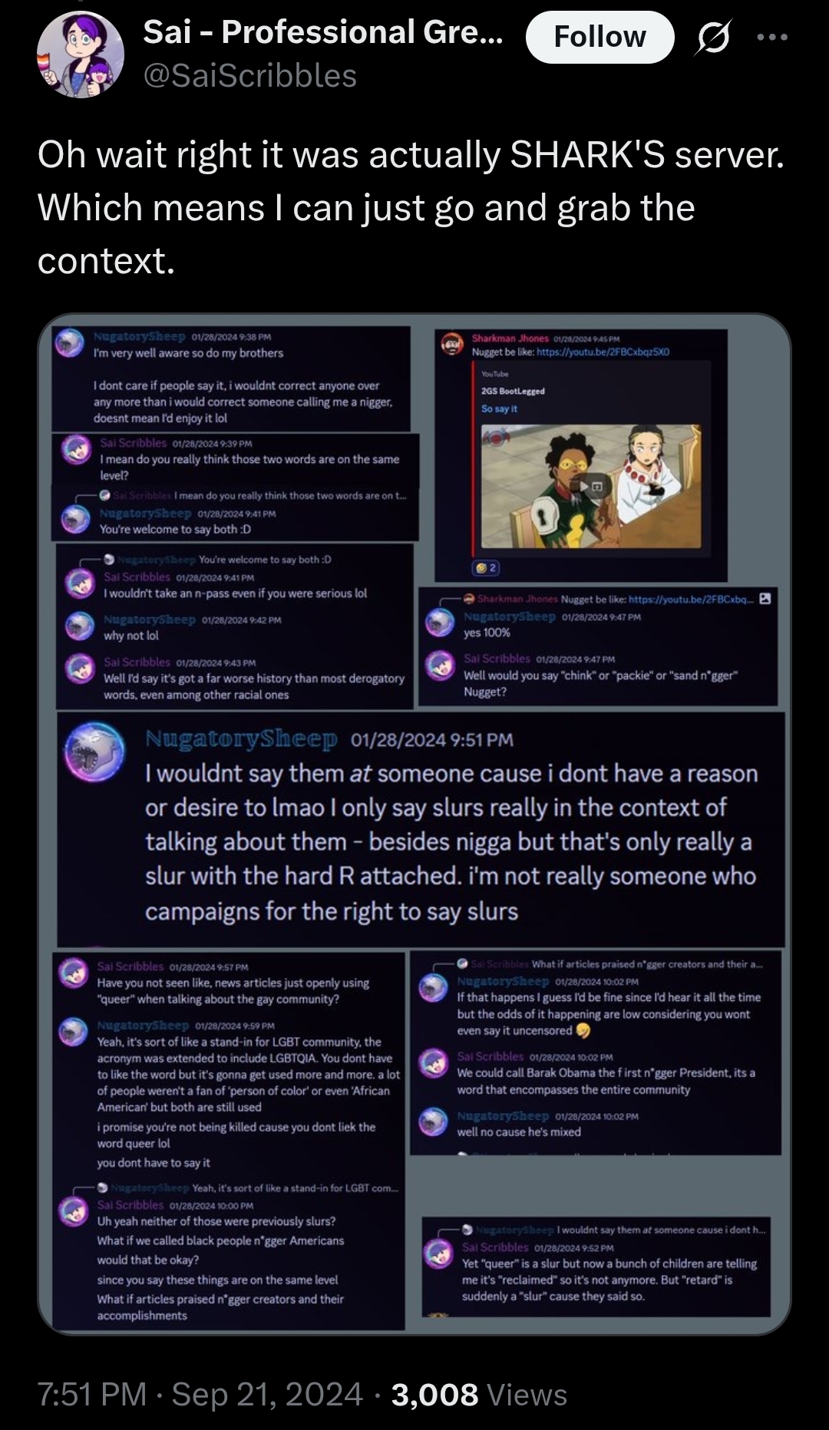Open the So say it video title

coord(499,408)
